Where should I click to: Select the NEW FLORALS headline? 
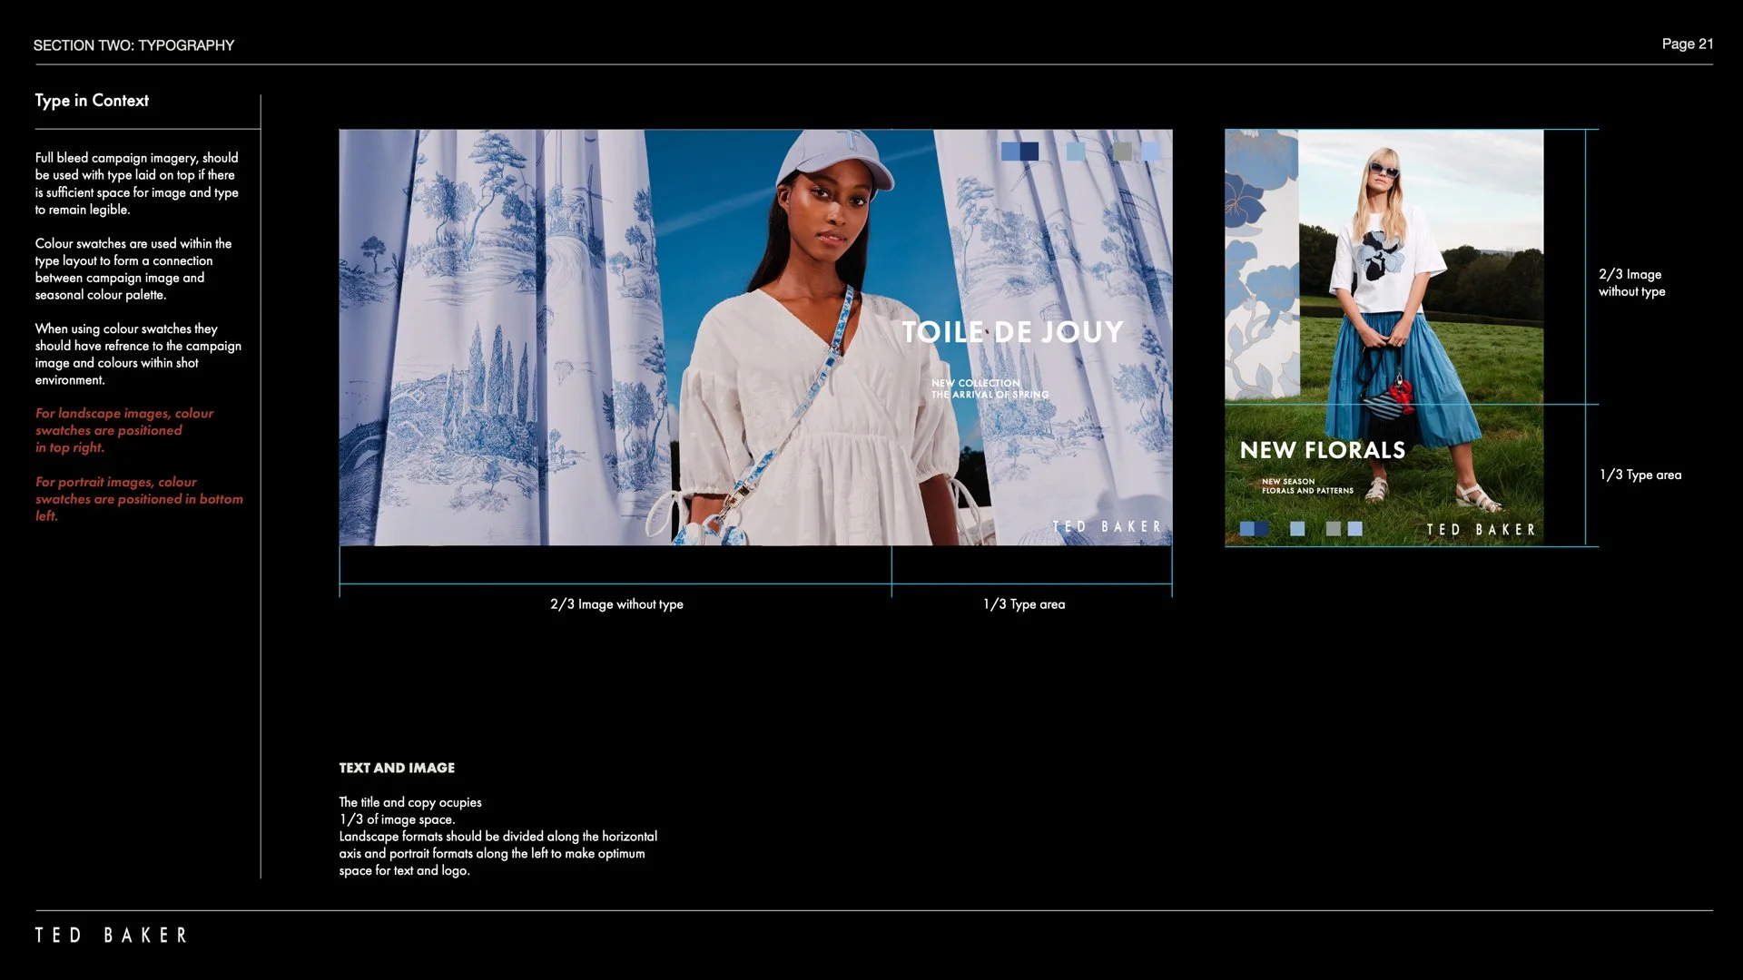(1322, 450)
